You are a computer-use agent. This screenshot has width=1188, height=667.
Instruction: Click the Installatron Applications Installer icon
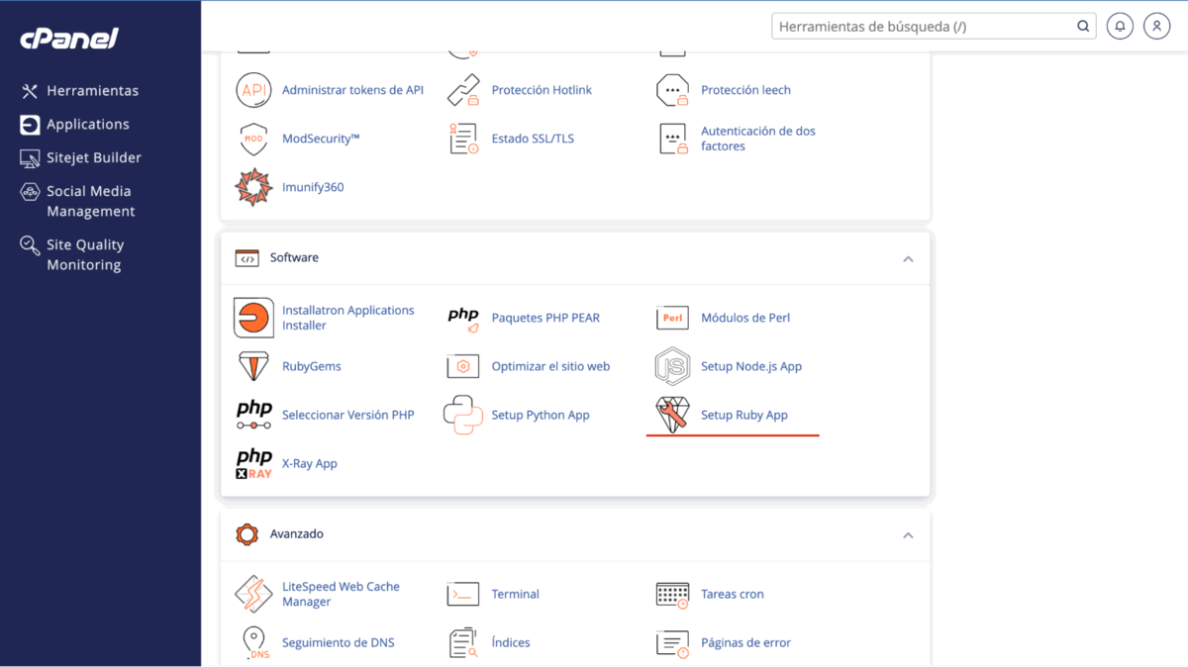tap(253, 318)
